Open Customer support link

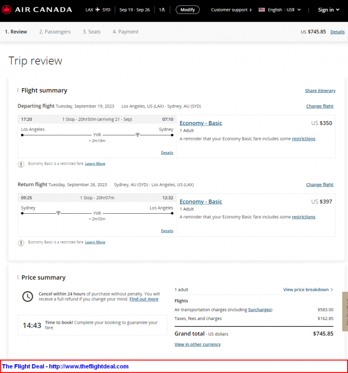231,10
